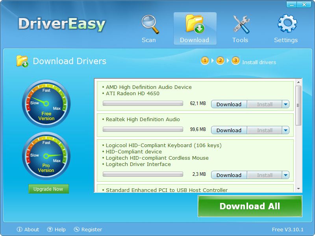Click the Download folder icon in navigation
Image resolution: width=315 pixels, height=236 pixels.
click(195, 24)
